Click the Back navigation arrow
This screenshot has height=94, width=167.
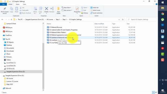click(x=2, y=20)
